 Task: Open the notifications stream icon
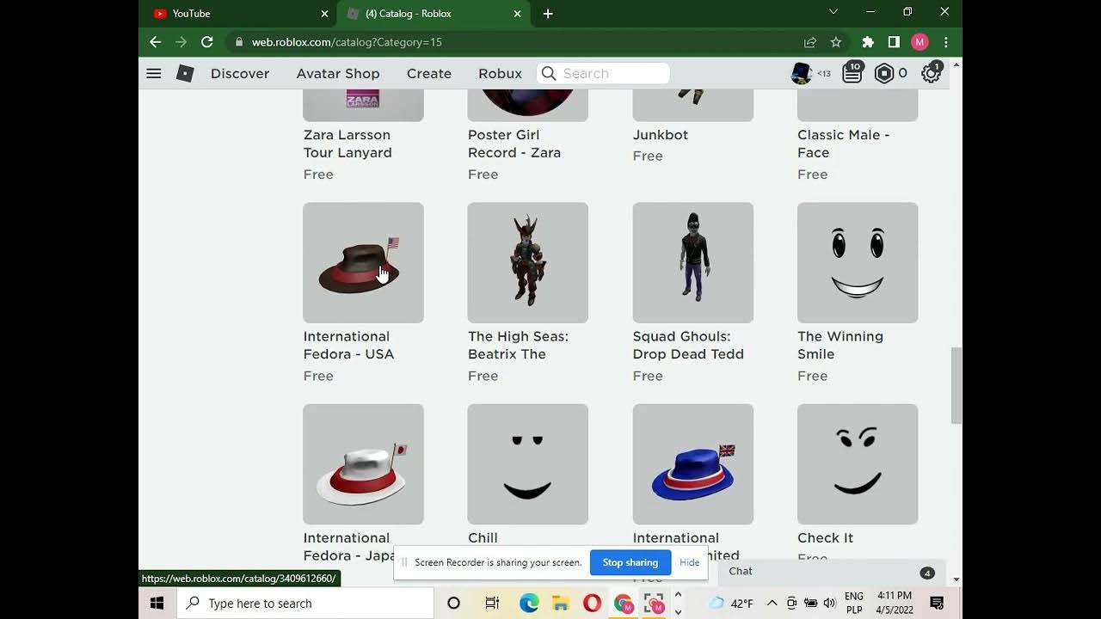(x=852, y=73)
